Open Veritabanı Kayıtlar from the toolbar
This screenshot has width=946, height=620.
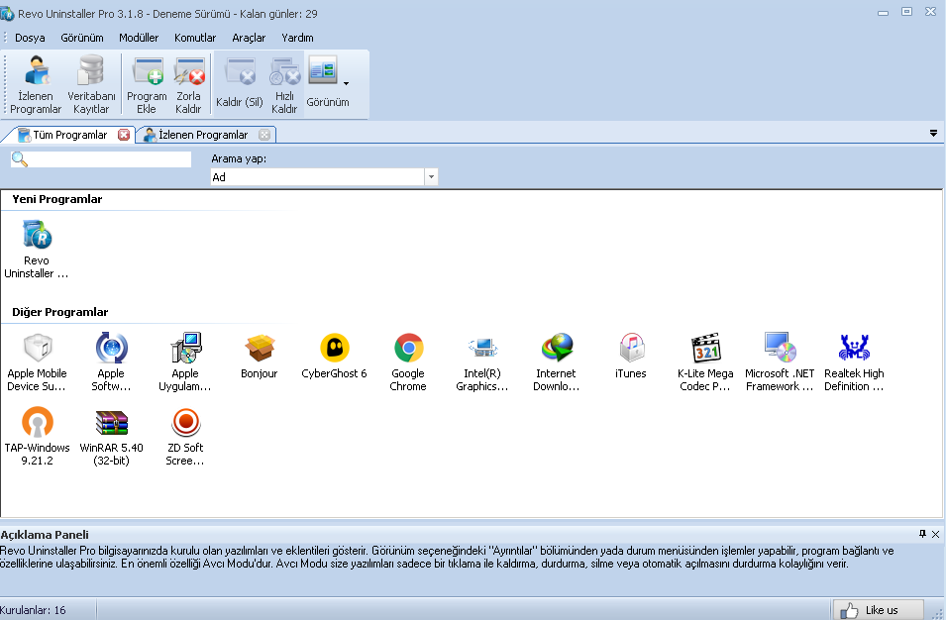(x=91, y=83)
